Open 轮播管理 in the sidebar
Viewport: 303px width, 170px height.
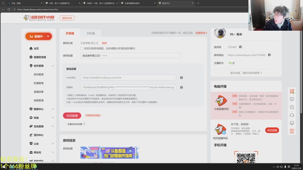pyautogui.click(x=39, y=83)
